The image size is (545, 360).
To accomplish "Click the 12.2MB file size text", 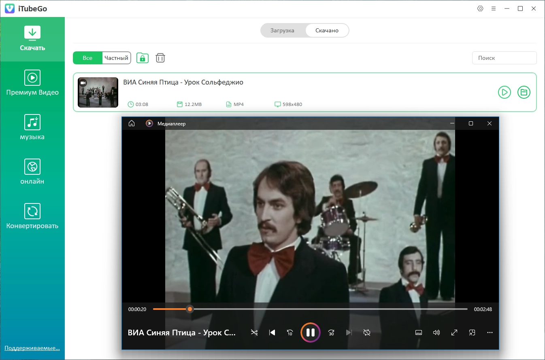I will pos(193,104).
